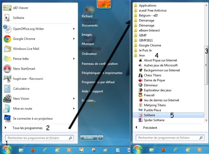Launch Jeu de dames sur Internet

tap(159, 100)
